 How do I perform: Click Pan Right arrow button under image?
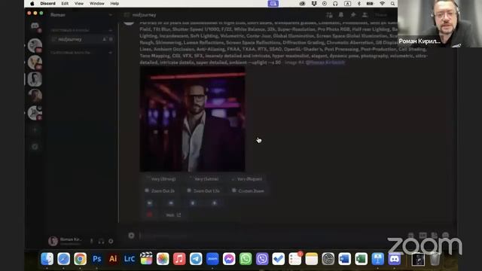pyautogui.click(x=171, y=202)
